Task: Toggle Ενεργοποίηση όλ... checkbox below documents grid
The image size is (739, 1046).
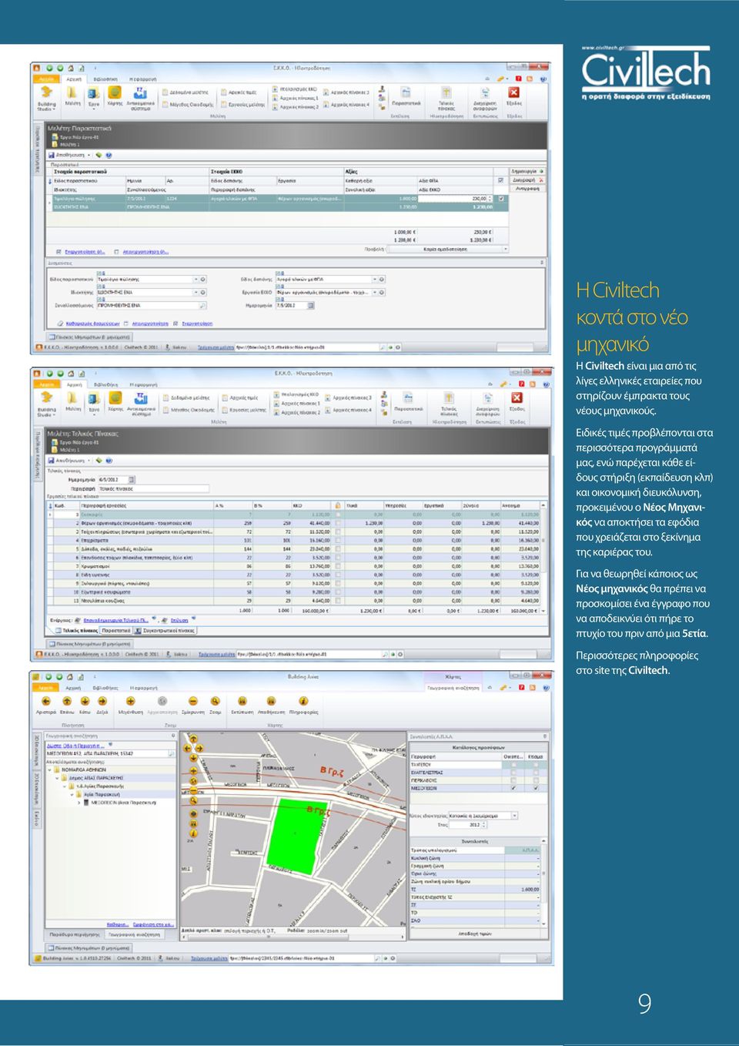Action: pyautogui.click(x=59, y=252)
